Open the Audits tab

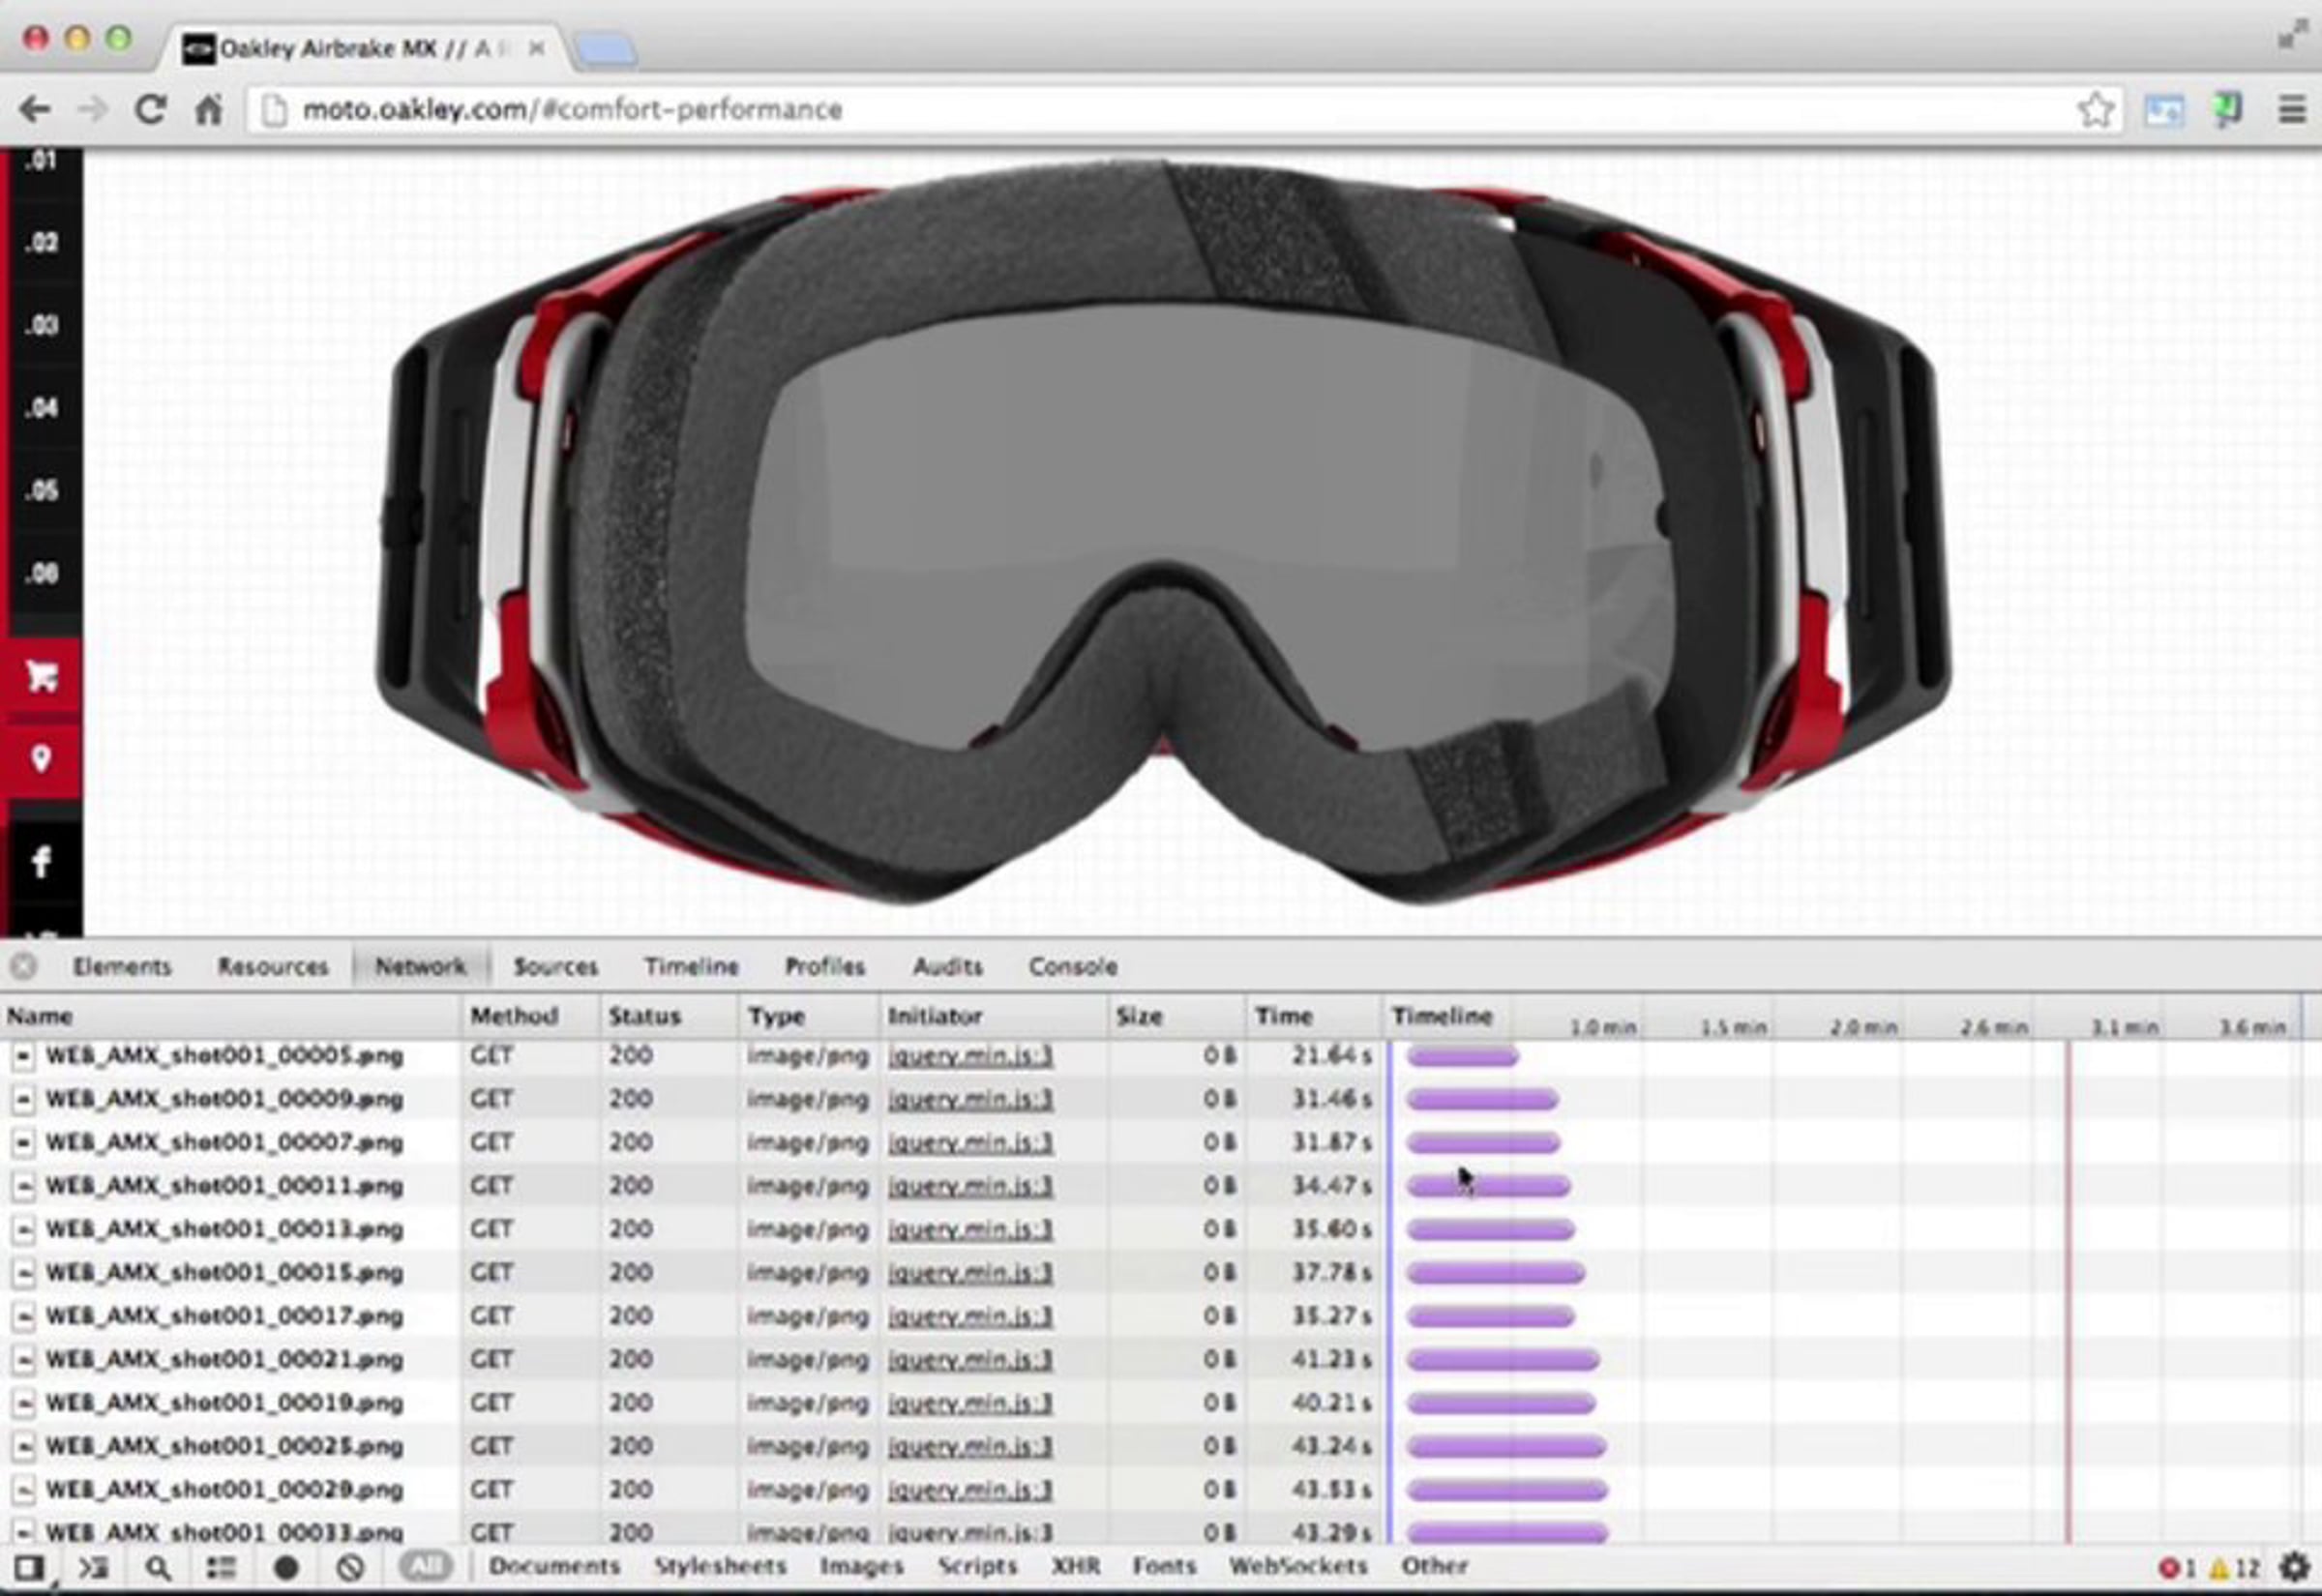(x=948, y=967)
